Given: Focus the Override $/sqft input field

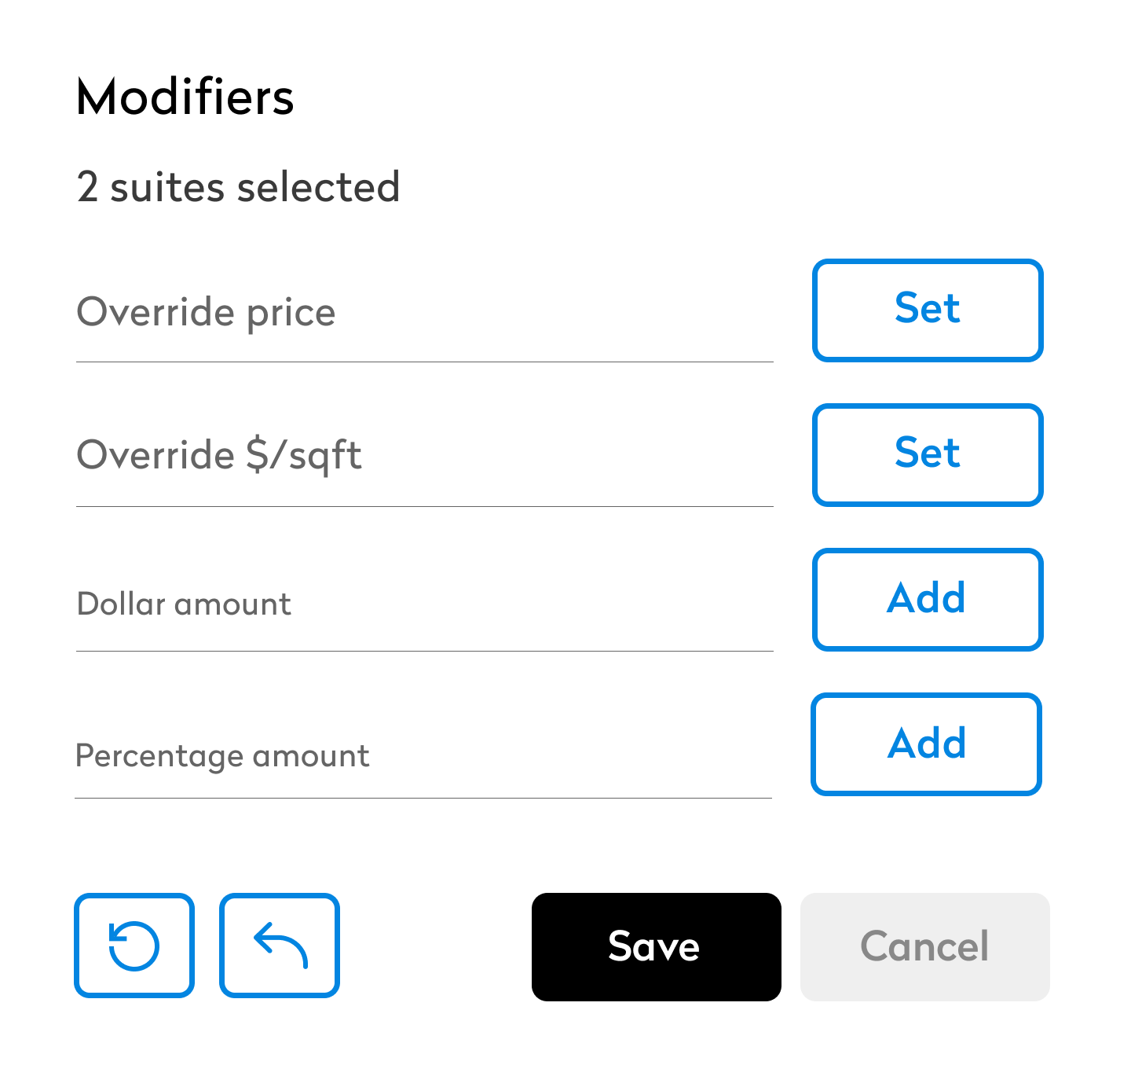Looking at the screenshot, I should pos(424,456).
